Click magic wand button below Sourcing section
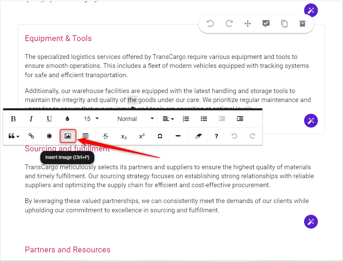This screenshot has height=262, width=343. [311, 222]
